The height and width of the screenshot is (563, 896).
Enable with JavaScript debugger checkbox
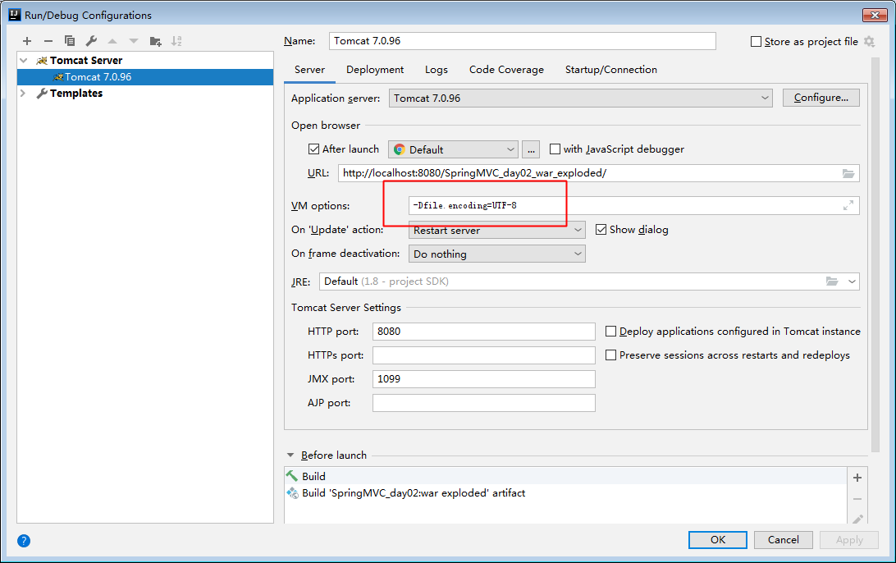pyautogui.click(x=555, y=149)
